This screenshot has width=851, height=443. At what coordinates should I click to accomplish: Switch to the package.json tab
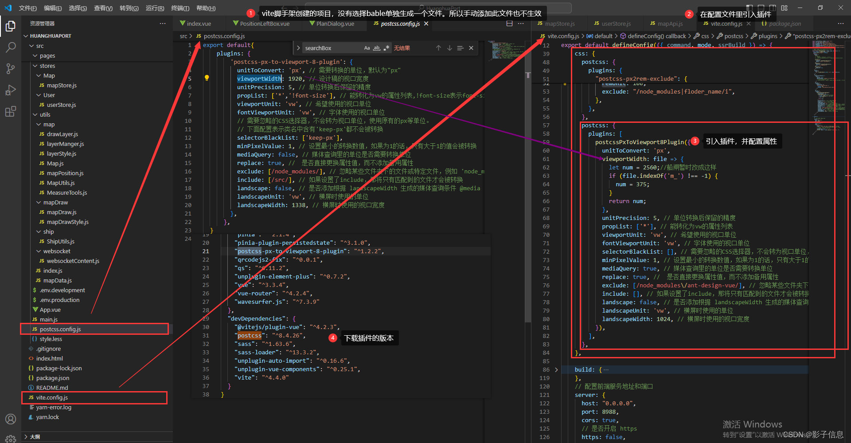tap(785, 24)
